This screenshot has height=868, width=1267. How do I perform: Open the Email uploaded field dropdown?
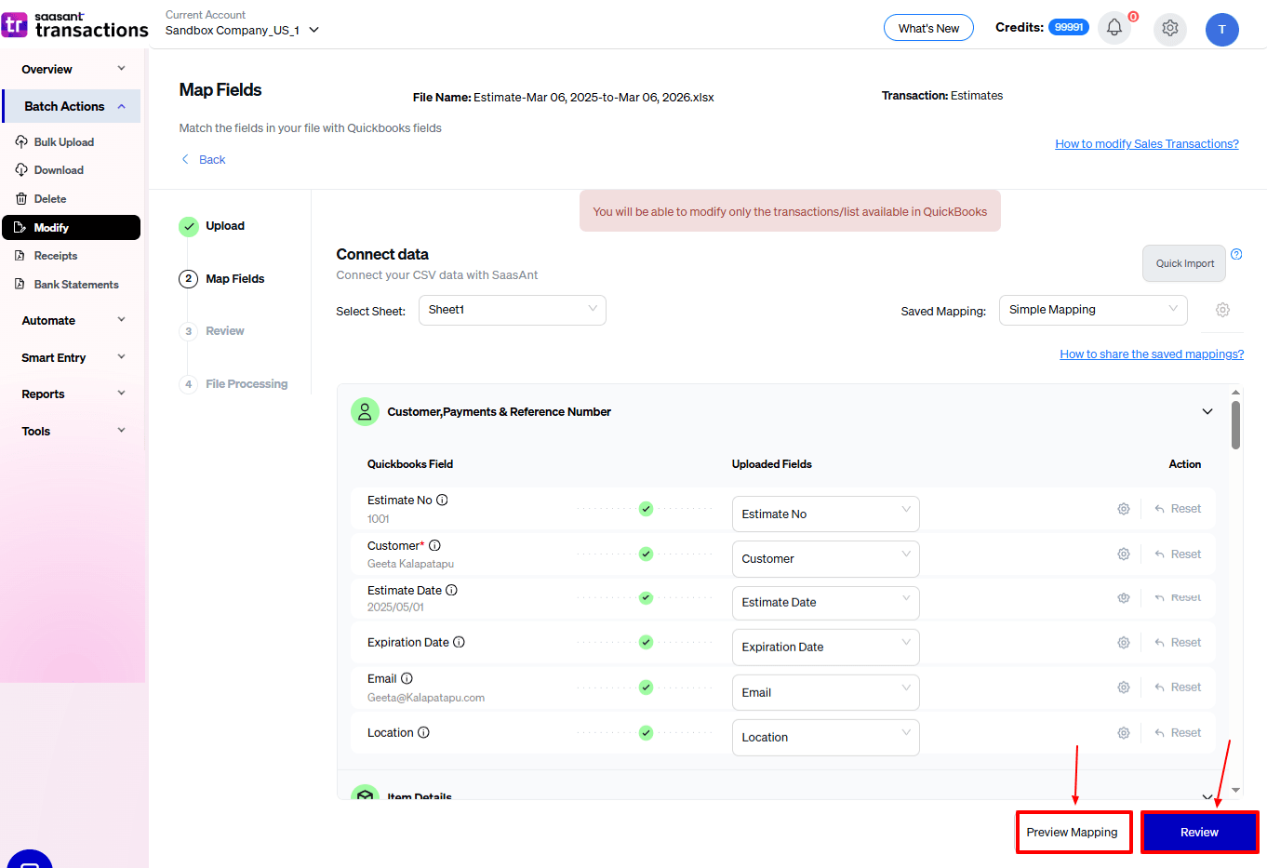824,692
